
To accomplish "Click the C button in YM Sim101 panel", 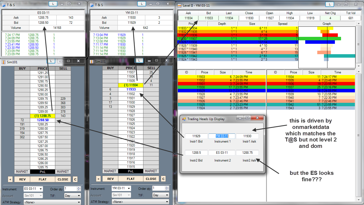I will [x=163, y=179].
